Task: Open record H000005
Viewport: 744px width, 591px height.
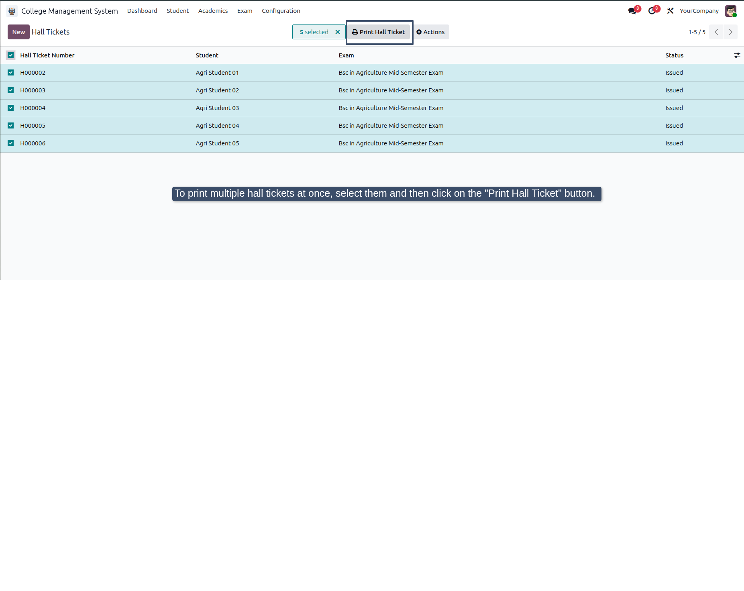Action: tap(33, 126)
